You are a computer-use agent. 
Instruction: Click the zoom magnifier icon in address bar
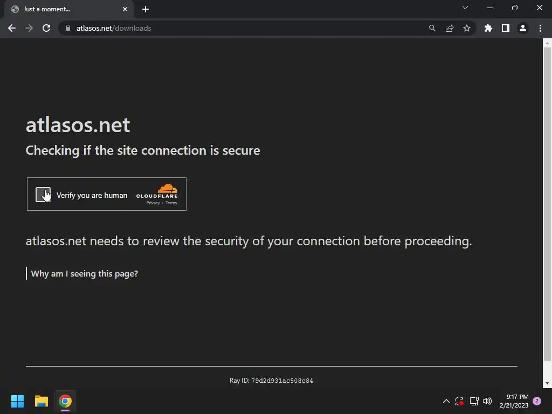pyautogui.click(x=432, y=28)
